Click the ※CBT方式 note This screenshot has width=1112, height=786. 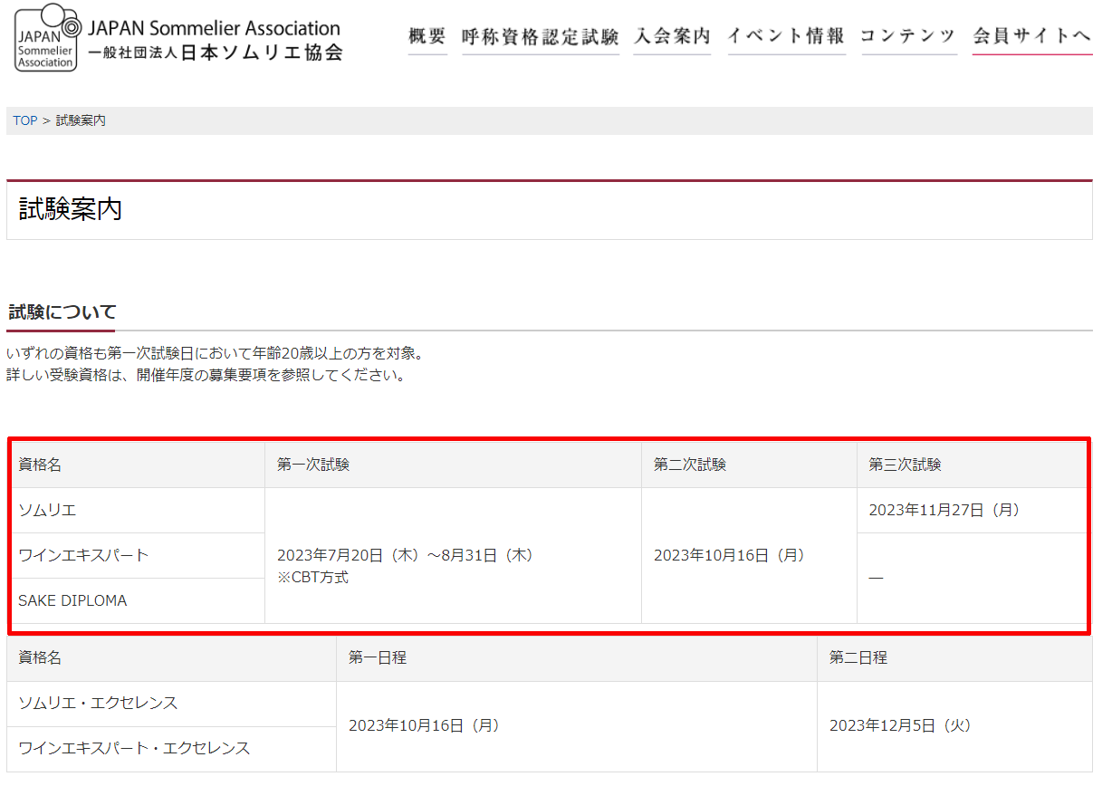click(312, 577)
